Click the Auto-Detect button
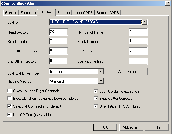172x134 pixels. (x=128, y=72)
